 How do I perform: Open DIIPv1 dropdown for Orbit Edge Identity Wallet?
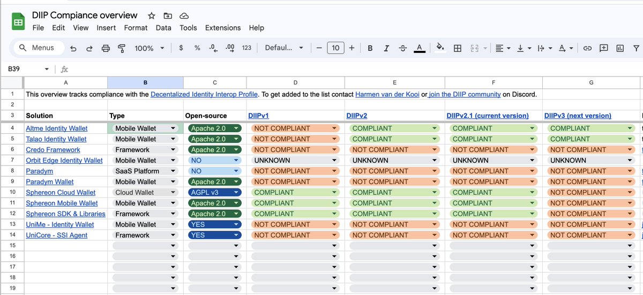point(334,161)
